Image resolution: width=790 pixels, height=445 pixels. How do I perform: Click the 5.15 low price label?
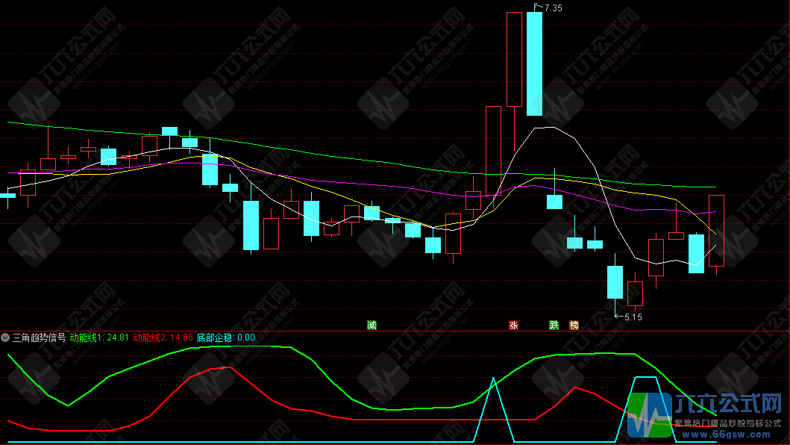click(633, 317)
